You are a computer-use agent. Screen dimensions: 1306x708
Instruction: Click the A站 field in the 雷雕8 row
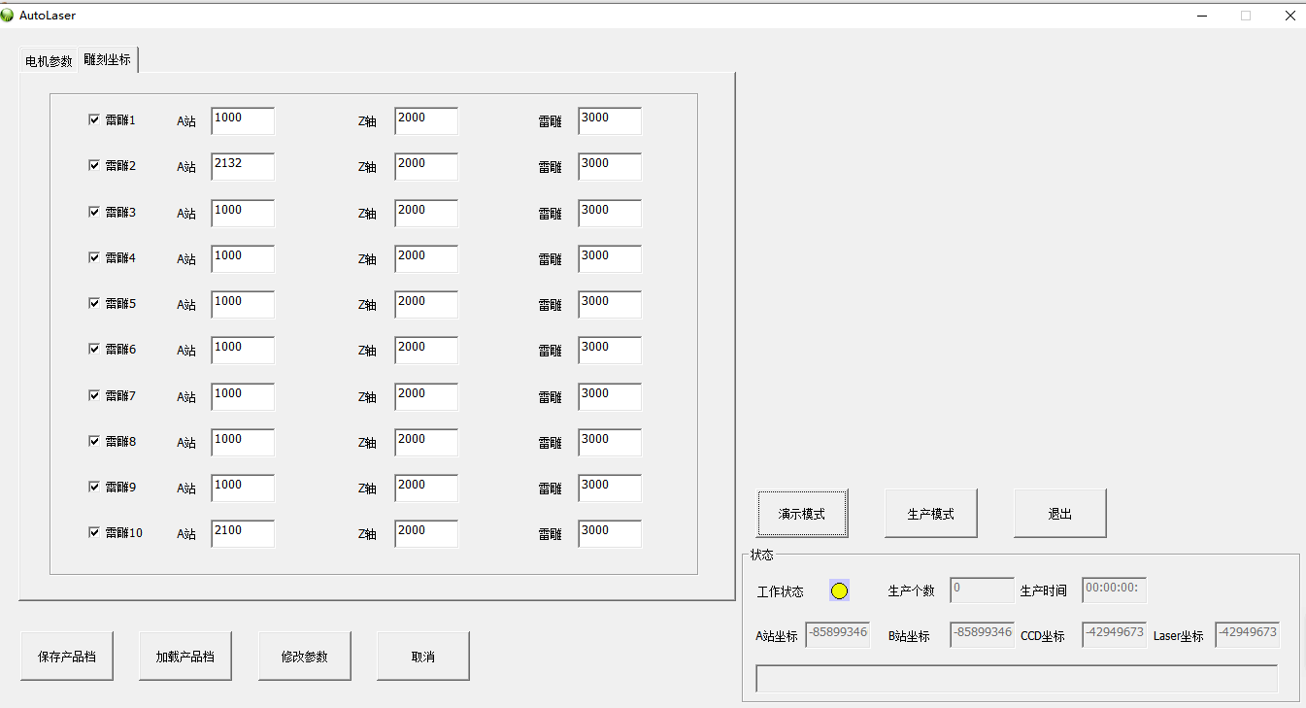point(243,443)
